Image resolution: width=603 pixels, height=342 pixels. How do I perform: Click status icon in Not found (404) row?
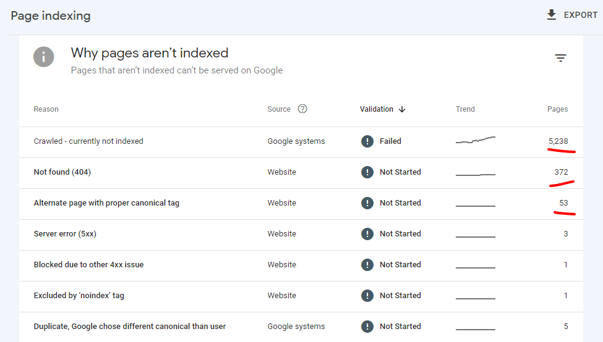tap(367, 172)
